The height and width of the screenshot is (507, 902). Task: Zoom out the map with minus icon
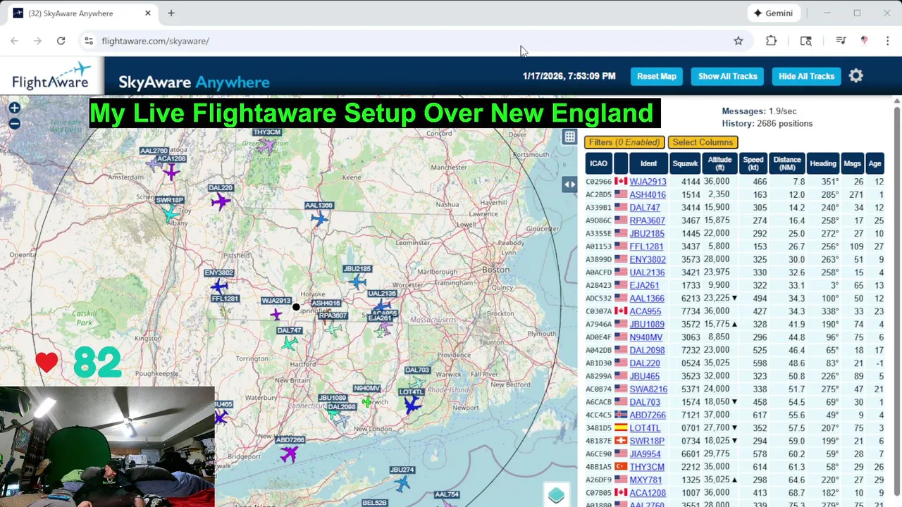pos(14,124)
